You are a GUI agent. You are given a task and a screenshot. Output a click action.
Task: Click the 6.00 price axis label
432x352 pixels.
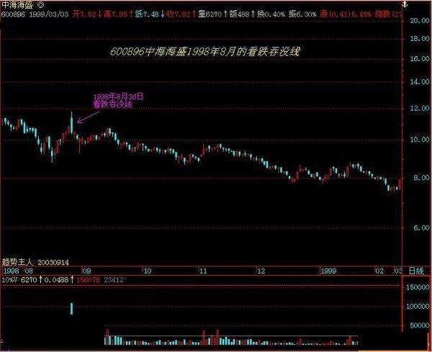(421, 228)
